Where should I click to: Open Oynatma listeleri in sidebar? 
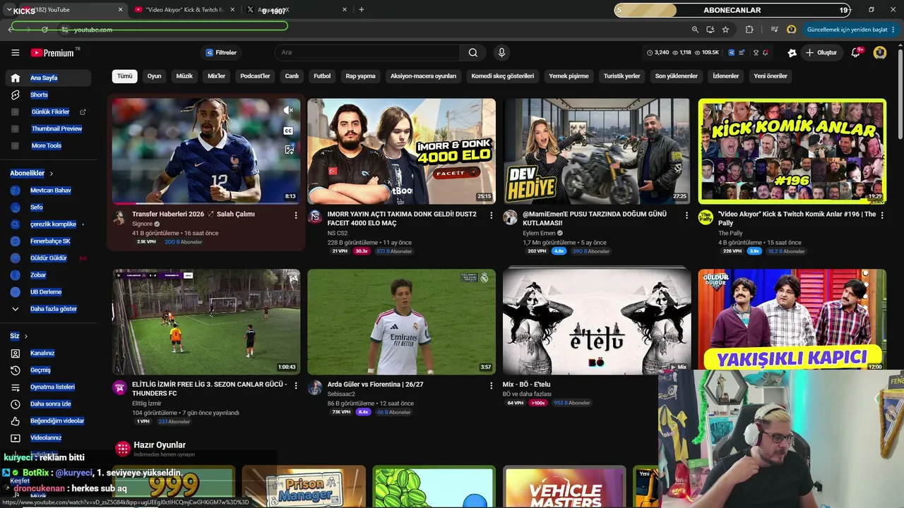(x=49, y=387)
